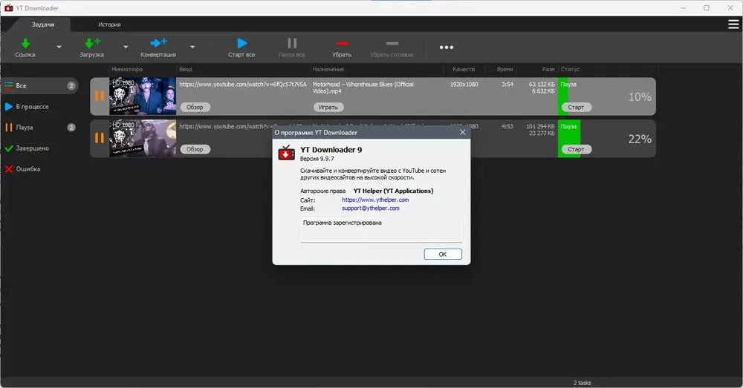Viewport: 743px width, 388px height.
Task: Click the Motörhead – Whorehouse Blues file name
Action: click(363, 88)
